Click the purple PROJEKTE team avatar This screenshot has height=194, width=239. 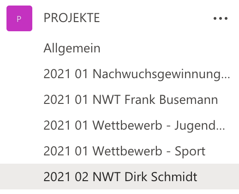[x=19, y=18]
